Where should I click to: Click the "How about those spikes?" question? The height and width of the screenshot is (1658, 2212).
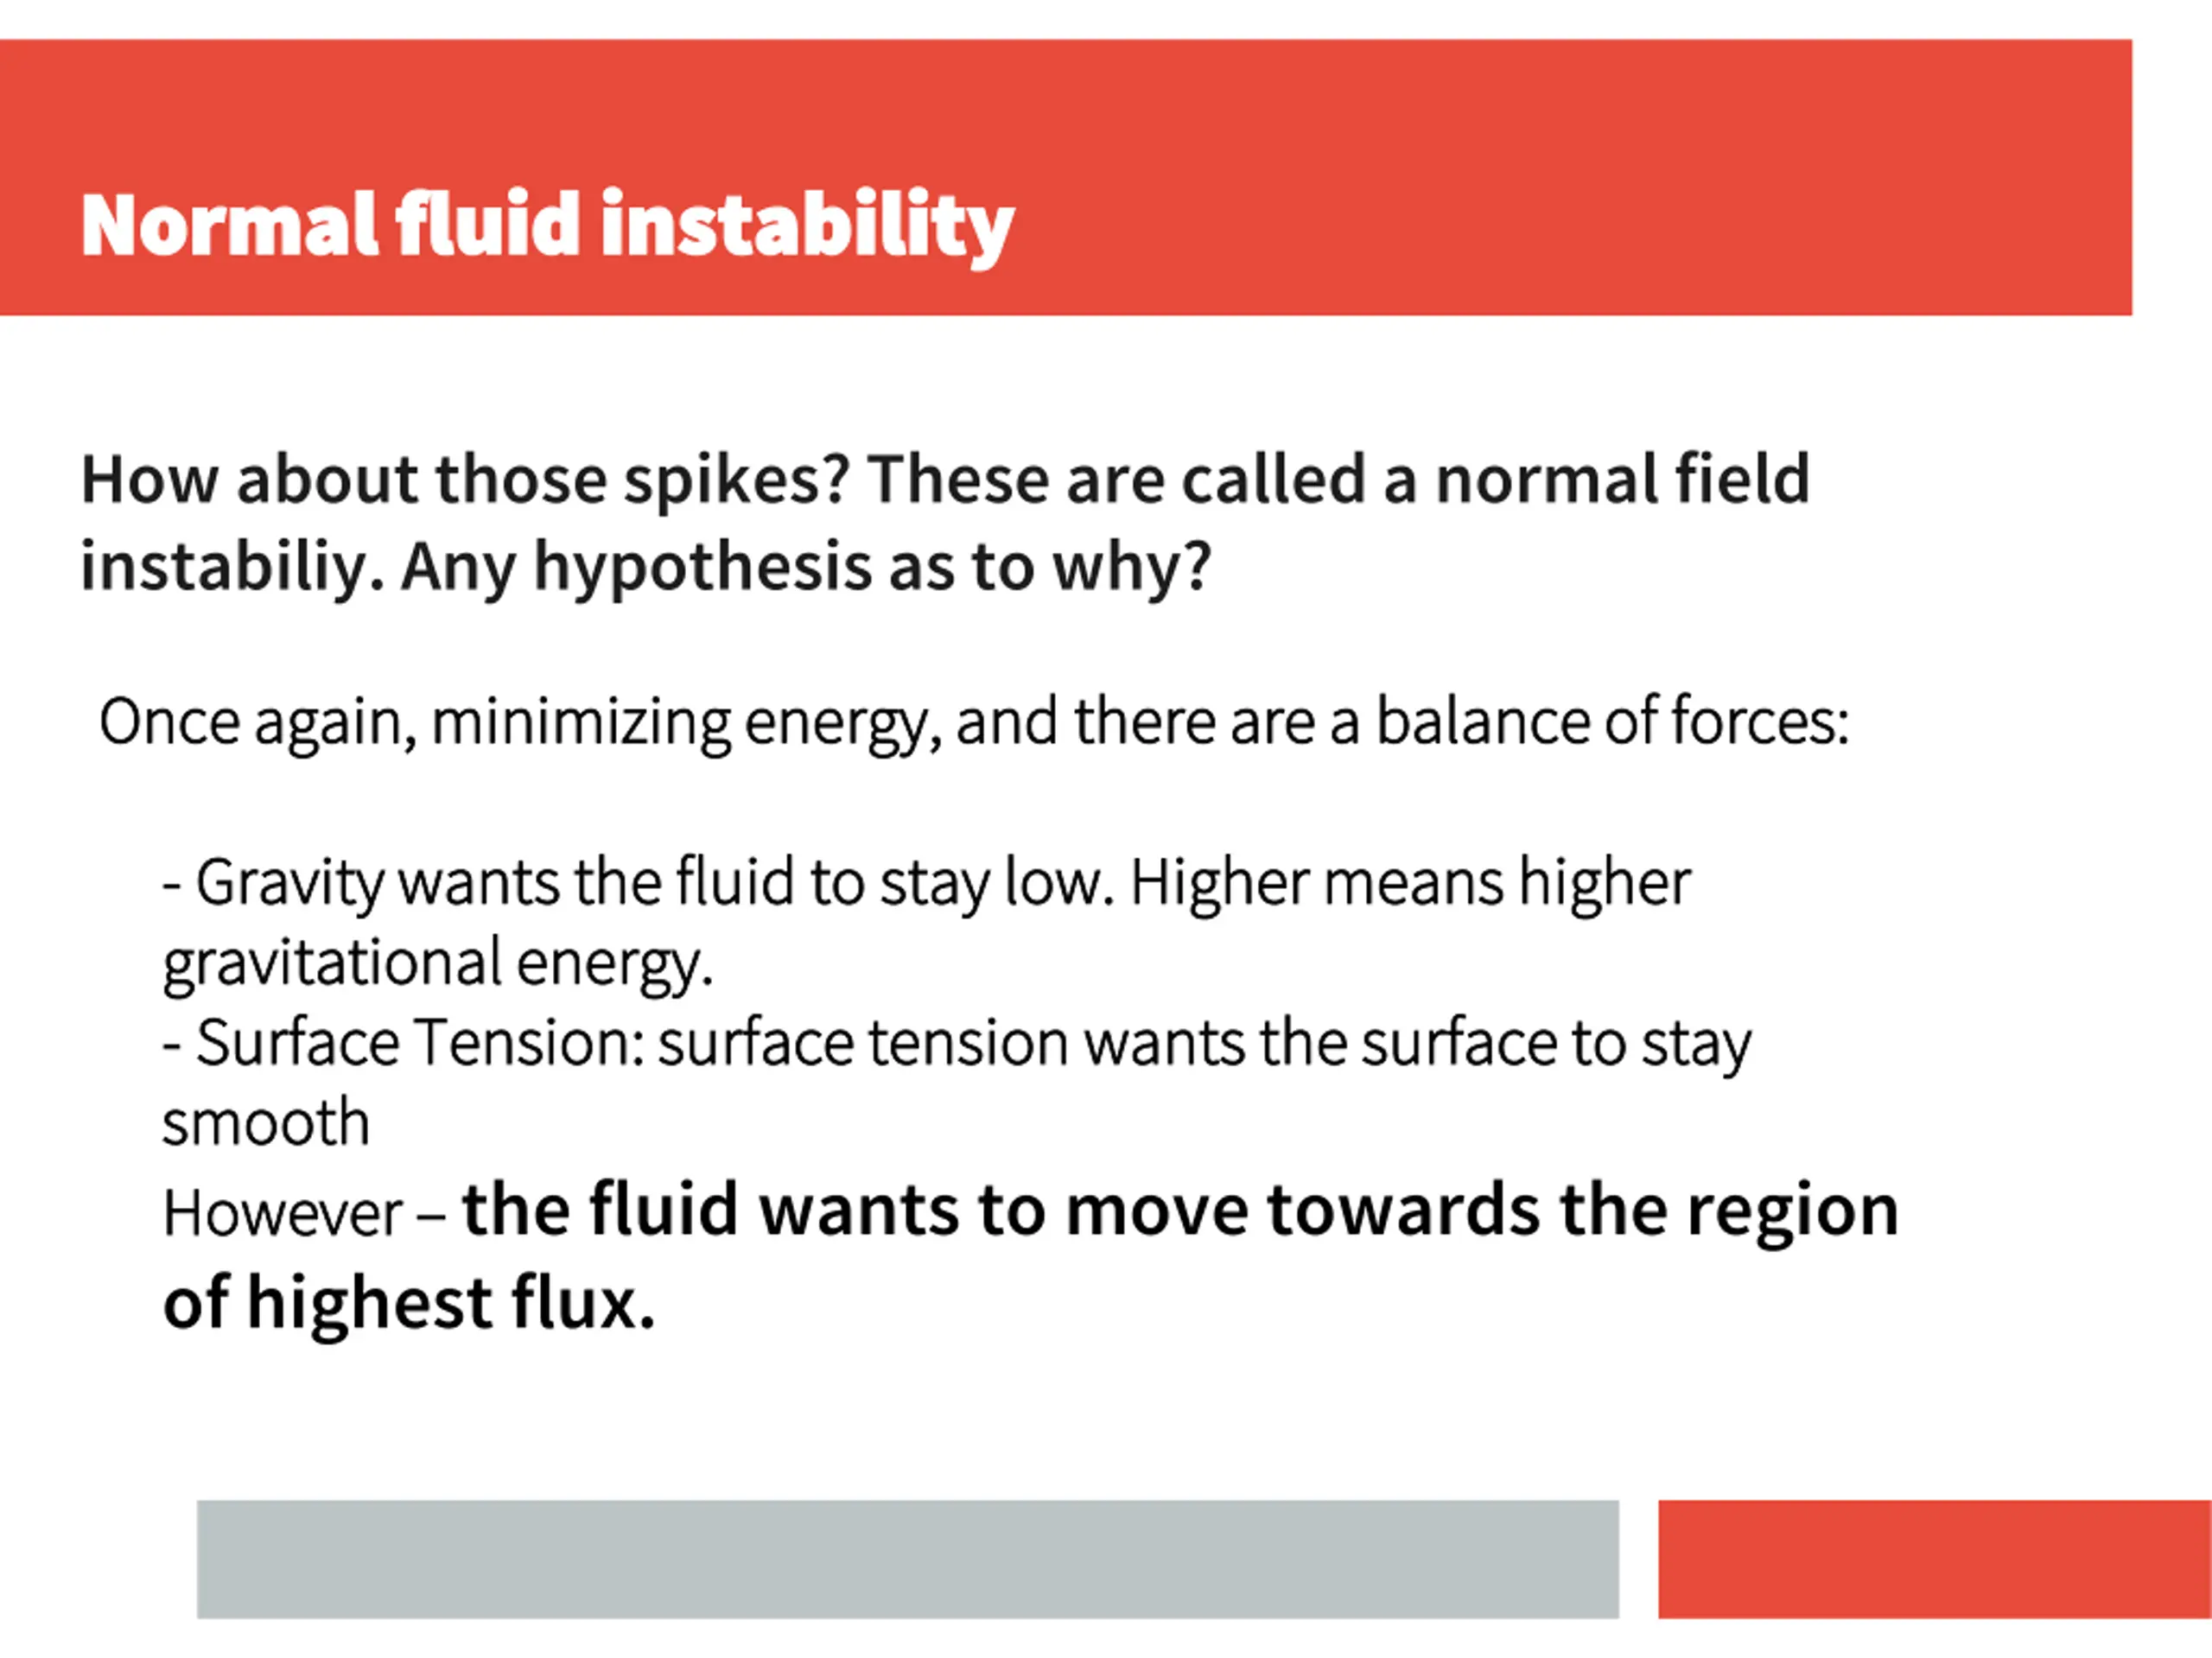click(465, 480)
